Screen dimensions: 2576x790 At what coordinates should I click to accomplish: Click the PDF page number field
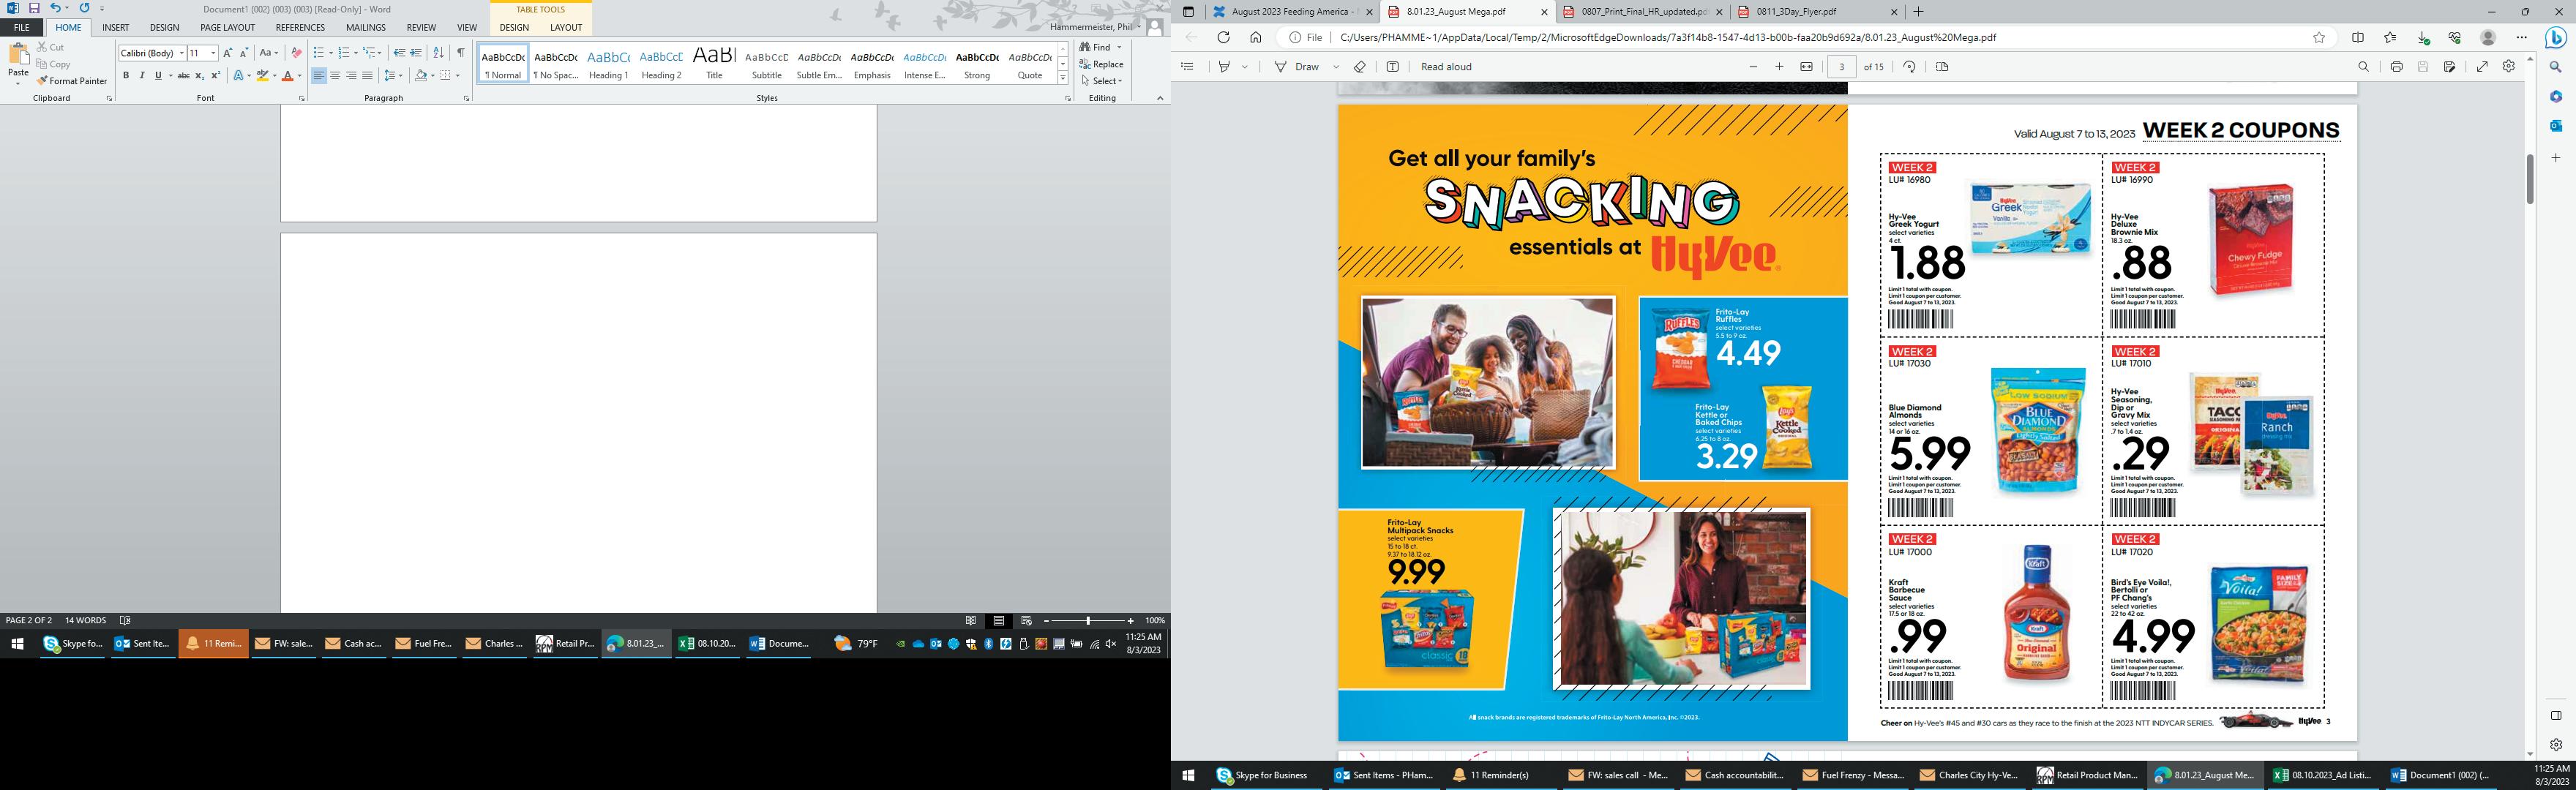1841,67
